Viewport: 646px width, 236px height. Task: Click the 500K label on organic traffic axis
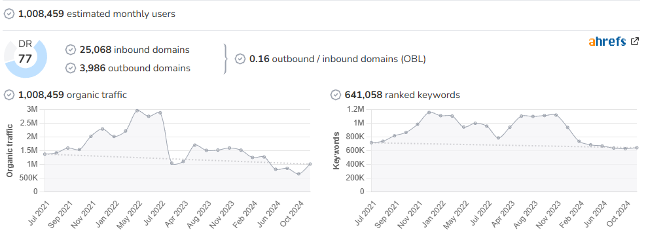28,178
